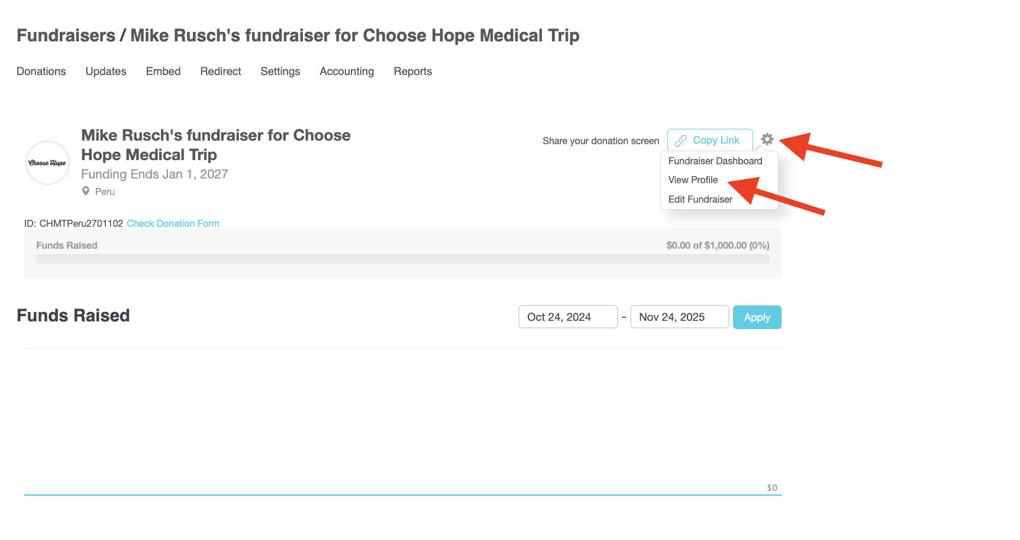
Task: Switch to the Updates tab
Action: (x=106, y=71)
